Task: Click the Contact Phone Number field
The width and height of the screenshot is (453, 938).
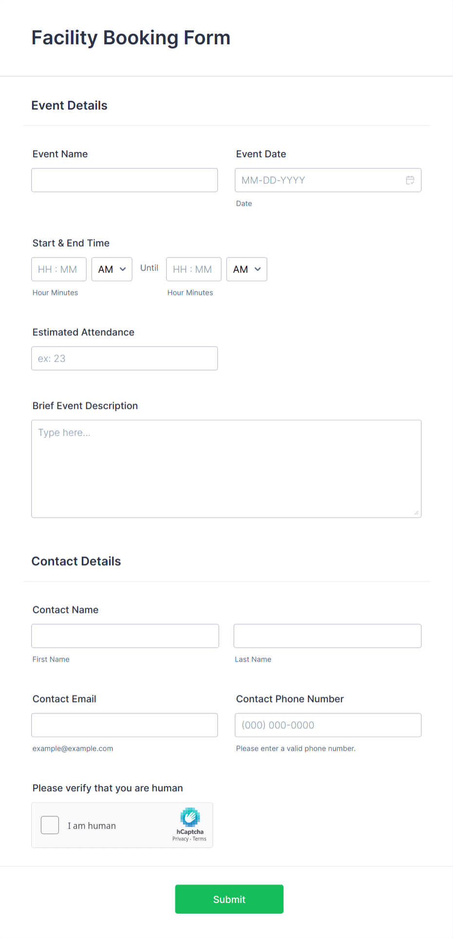Action: pos(327,725)
